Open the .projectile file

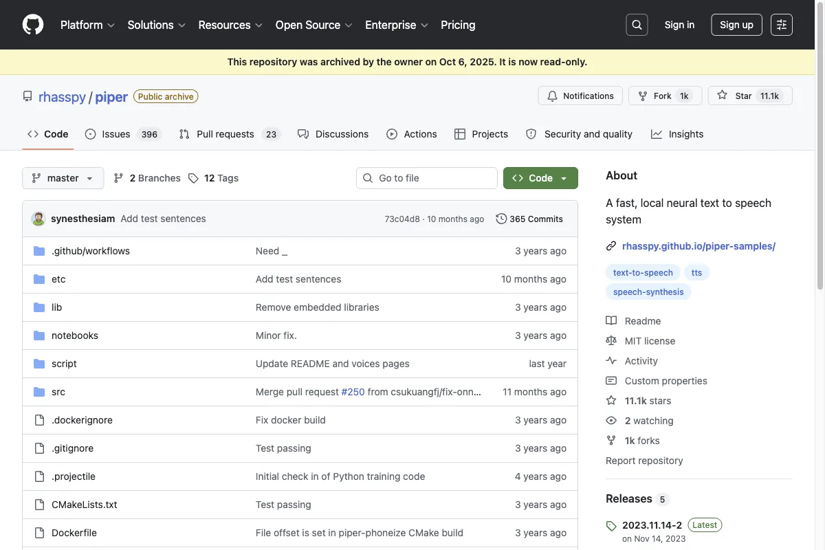click(74, 476)
